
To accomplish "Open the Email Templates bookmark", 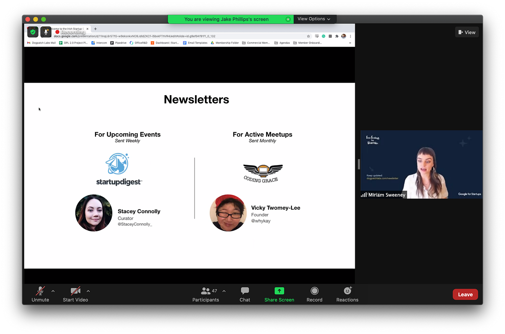I will (195, 43).
